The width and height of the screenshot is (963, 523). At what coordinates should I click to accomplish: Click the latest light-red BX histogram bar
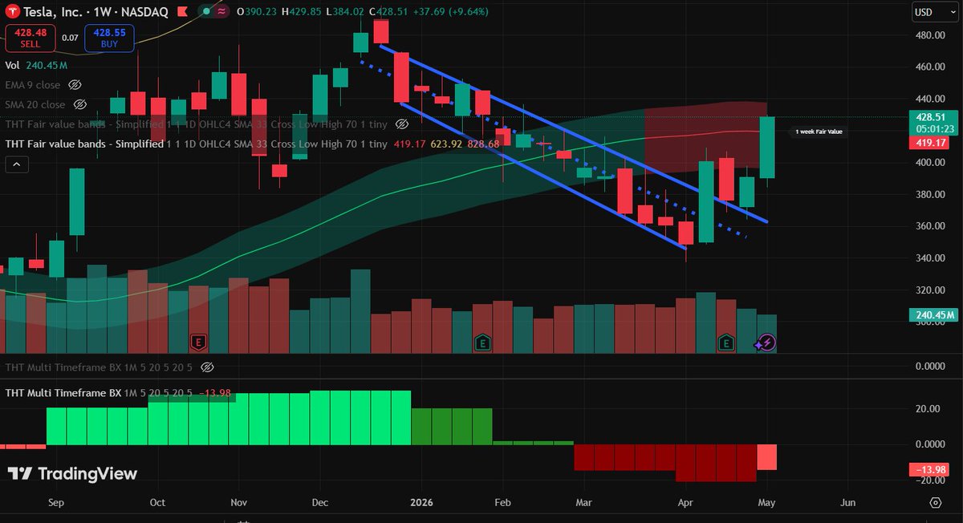(766, 457)
